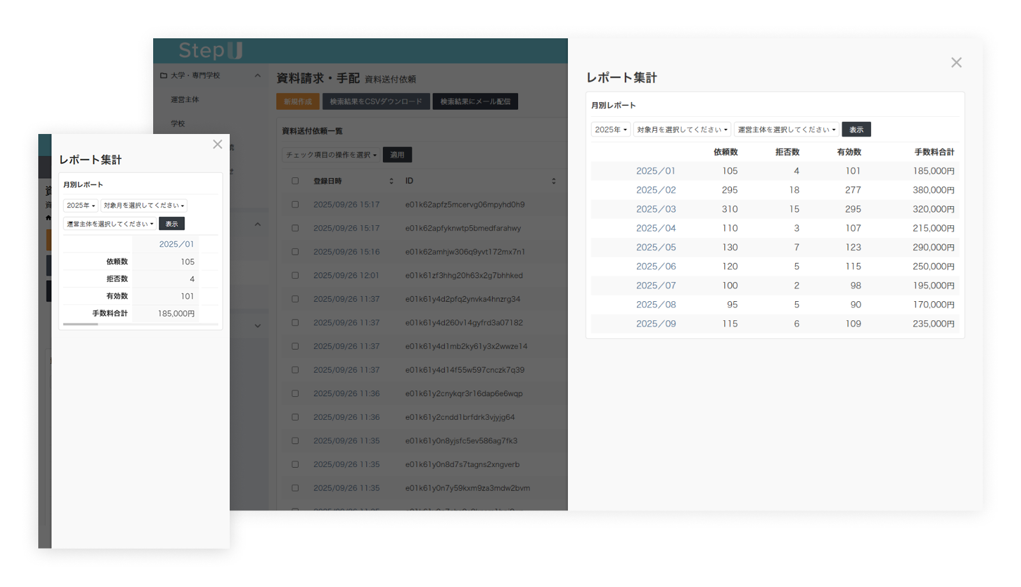The width and height of the screenshot is (1021, 587).
Task: Open 対象月を選択してください dropdown in large panel
Action: pyautogui.click(x=682, y=130)
